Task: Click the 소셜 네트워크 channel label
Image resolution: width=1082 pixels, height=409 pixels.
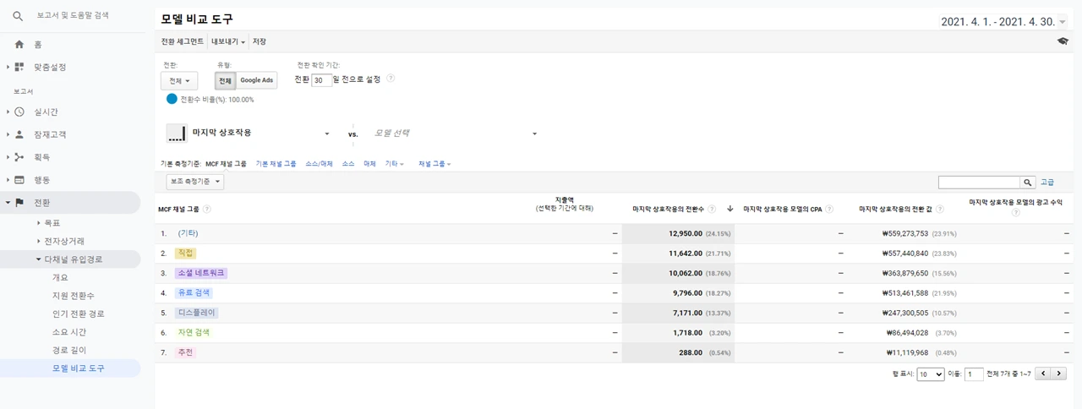Action: pos(200,273)
